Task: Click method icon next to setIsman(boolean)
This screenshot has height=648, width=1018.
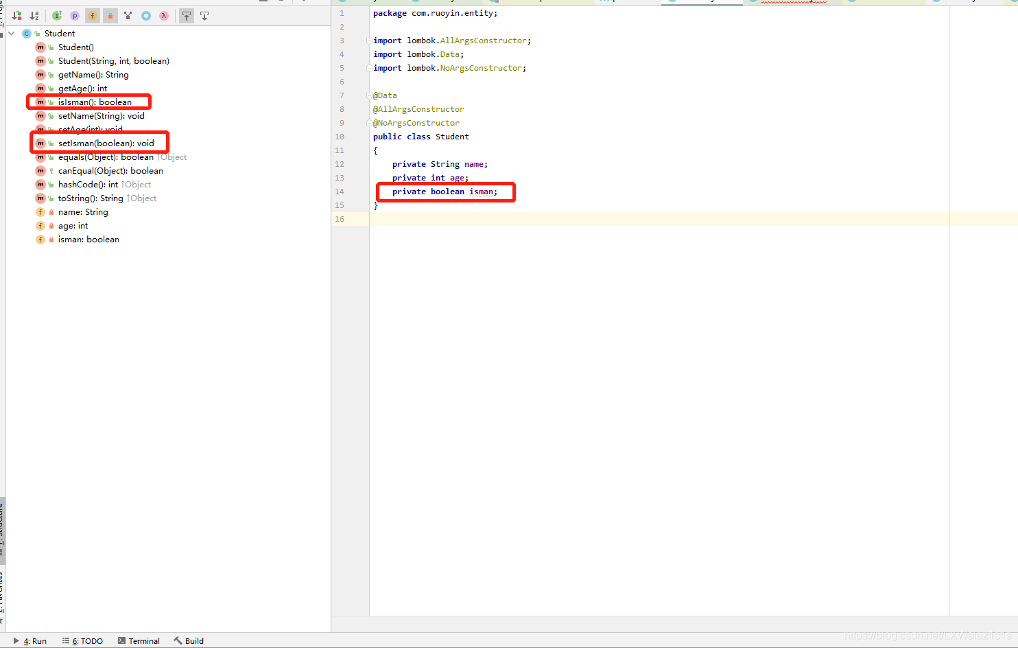Action: tap(40, 143)
